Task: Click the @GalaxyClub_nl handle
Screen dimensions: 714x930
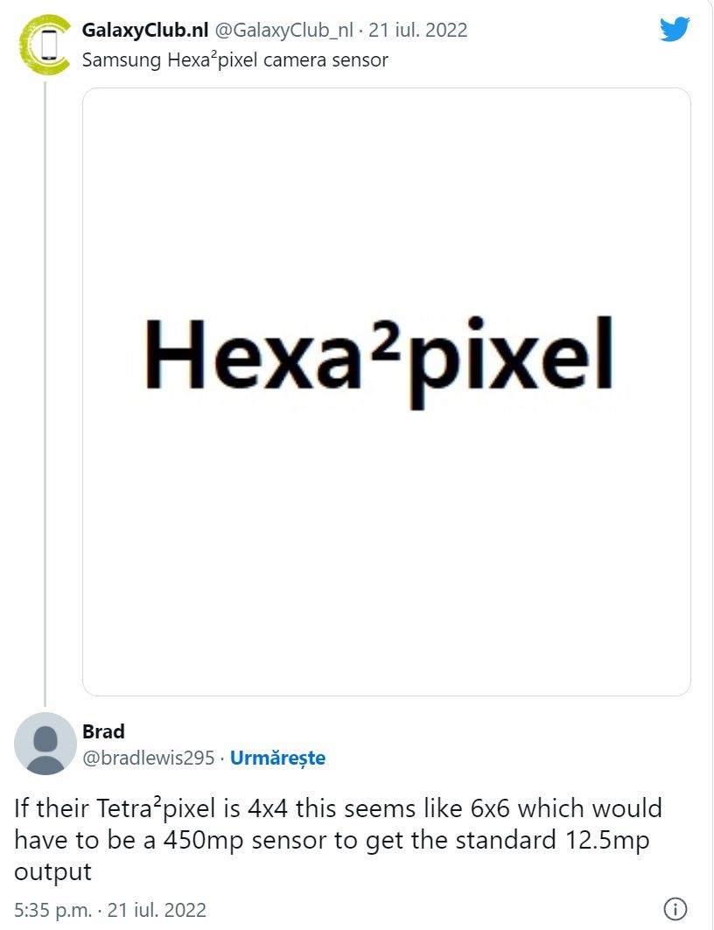Action: point(283,30)
